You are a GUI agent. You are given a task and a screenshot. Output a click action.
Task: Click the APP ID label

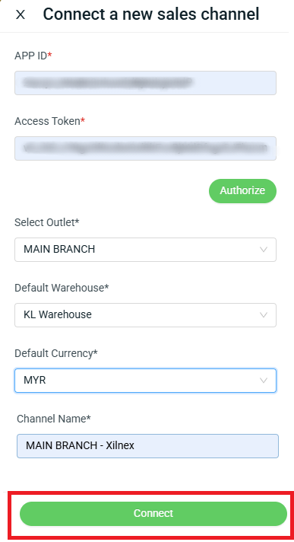(33, 56)
